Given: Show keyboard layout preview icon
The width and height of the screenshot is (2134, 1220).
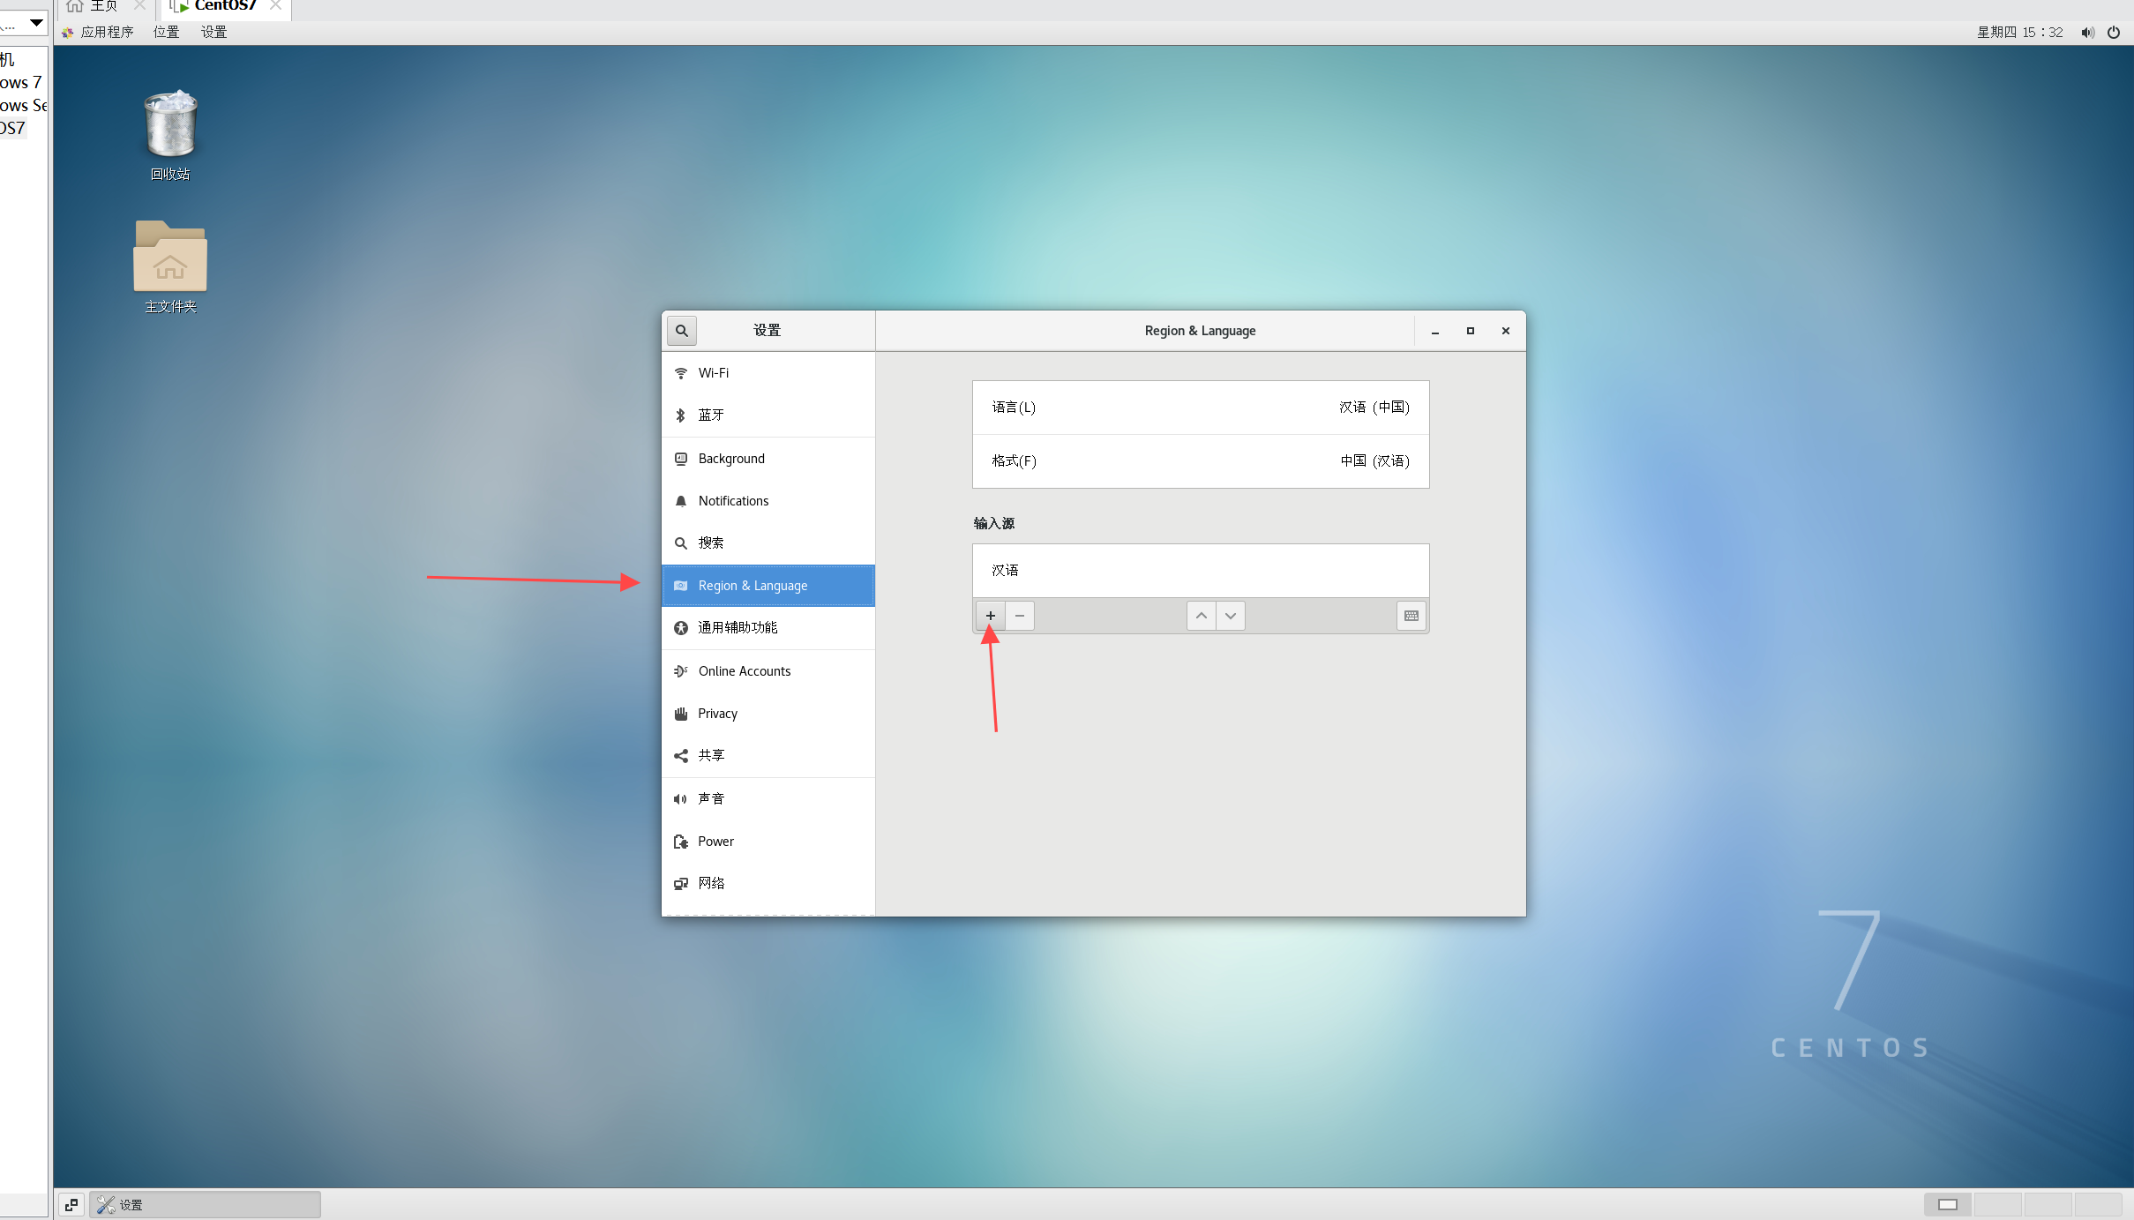Looking at the screenshot, I should (1411, 616).
